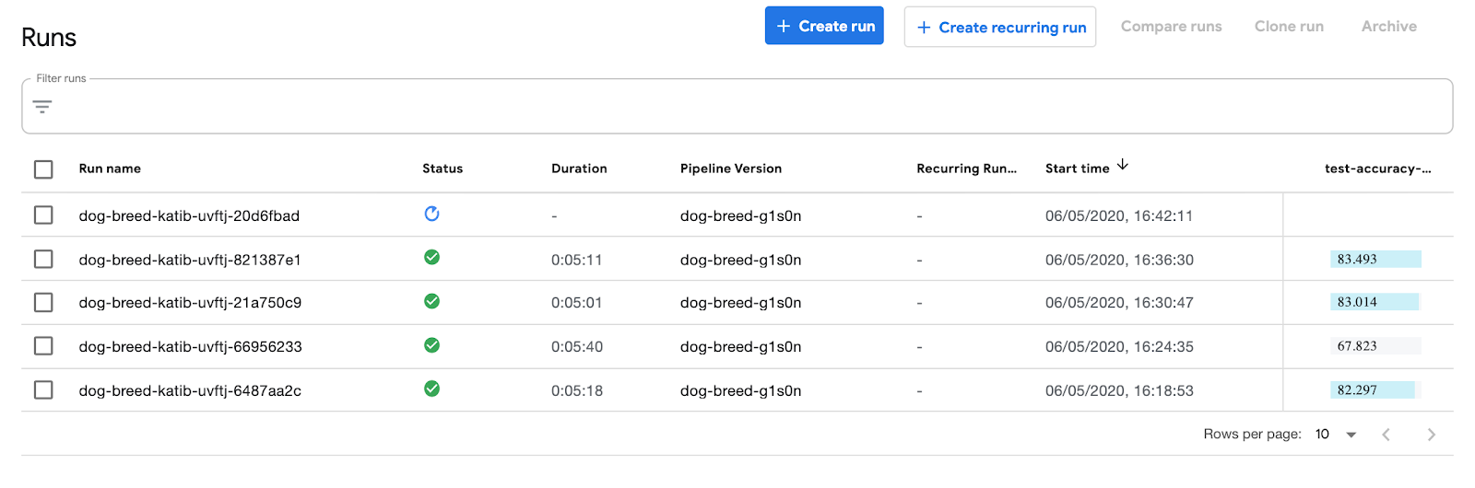
Task: Open run dog-breed-katib-uvftj-821387e1
Action: [x=190, y=260]
